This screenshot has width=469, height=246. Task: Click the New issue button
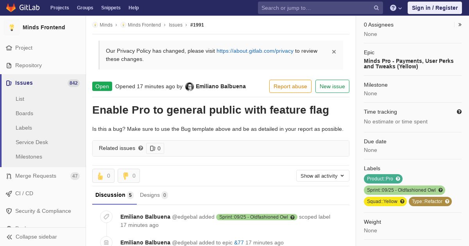pyautogui.click(x=332, y=86)
